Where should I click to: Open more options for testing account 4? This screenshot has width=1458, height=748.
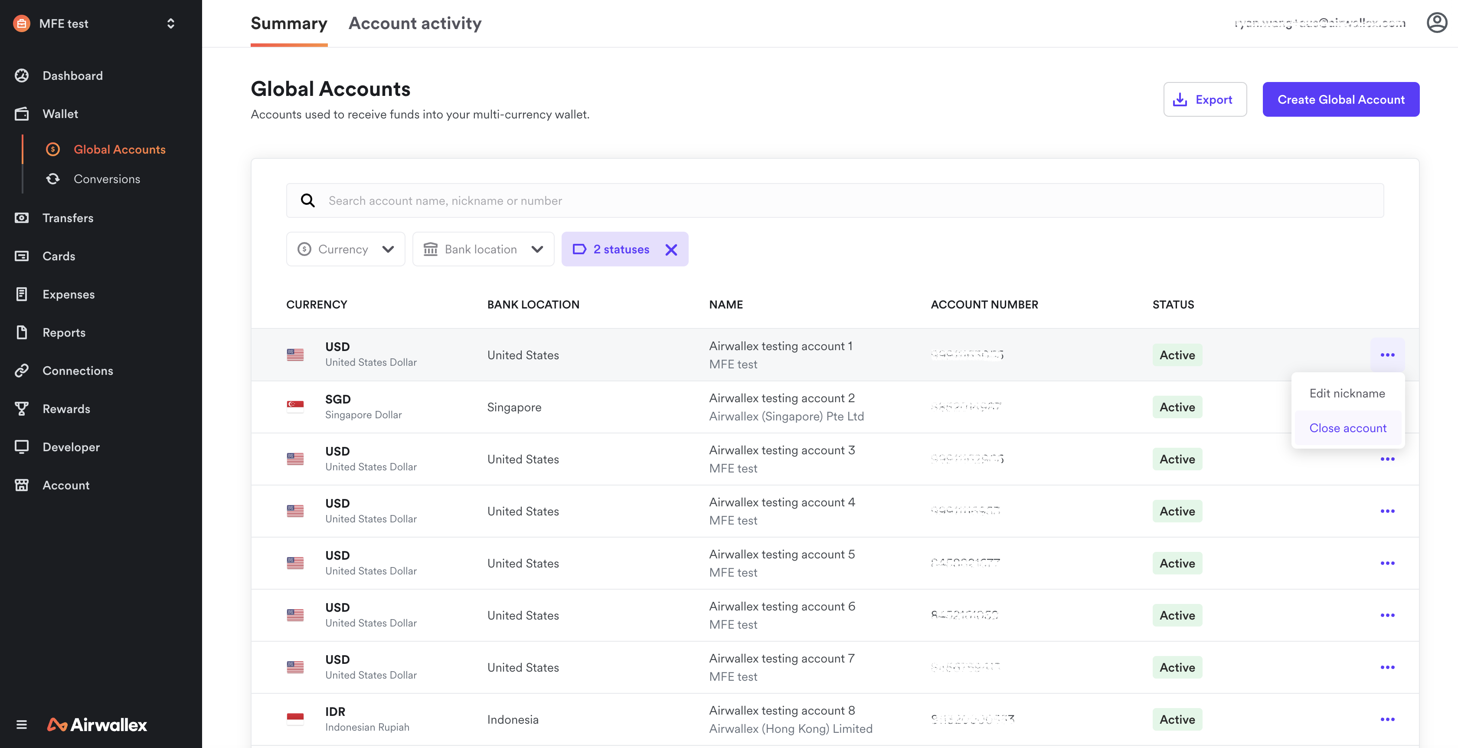coord(1387,511)
